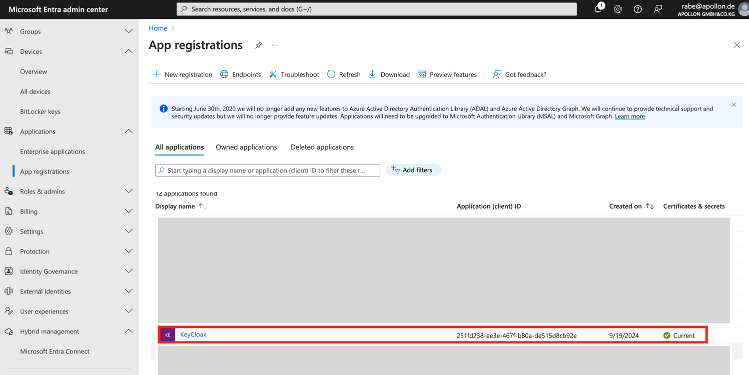Click Got feedback? button
The height and width of the screenshot is (375, 749).
[x=520, y=74]
